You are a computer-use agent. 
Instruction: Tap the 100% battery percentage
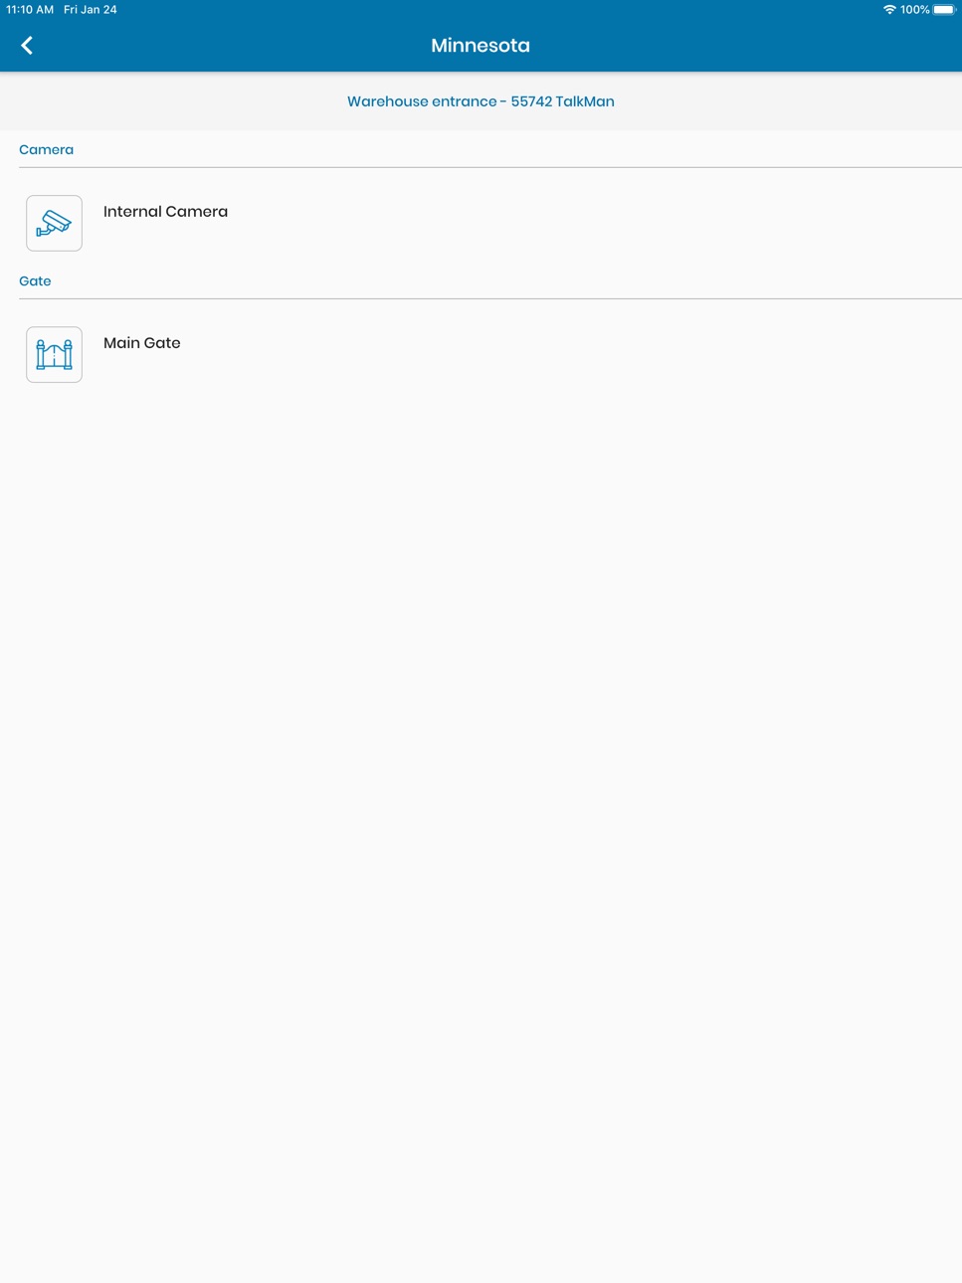(x=914, y=10)
